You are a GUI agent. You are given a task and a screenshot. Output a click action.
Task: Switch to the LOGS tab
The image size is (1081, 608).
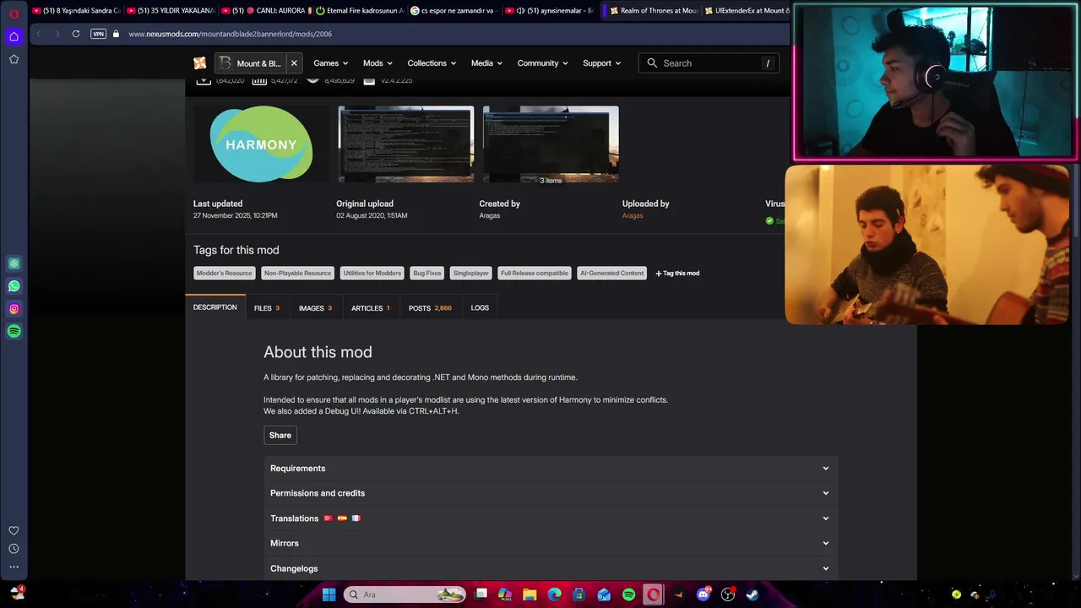pos(480,308)
